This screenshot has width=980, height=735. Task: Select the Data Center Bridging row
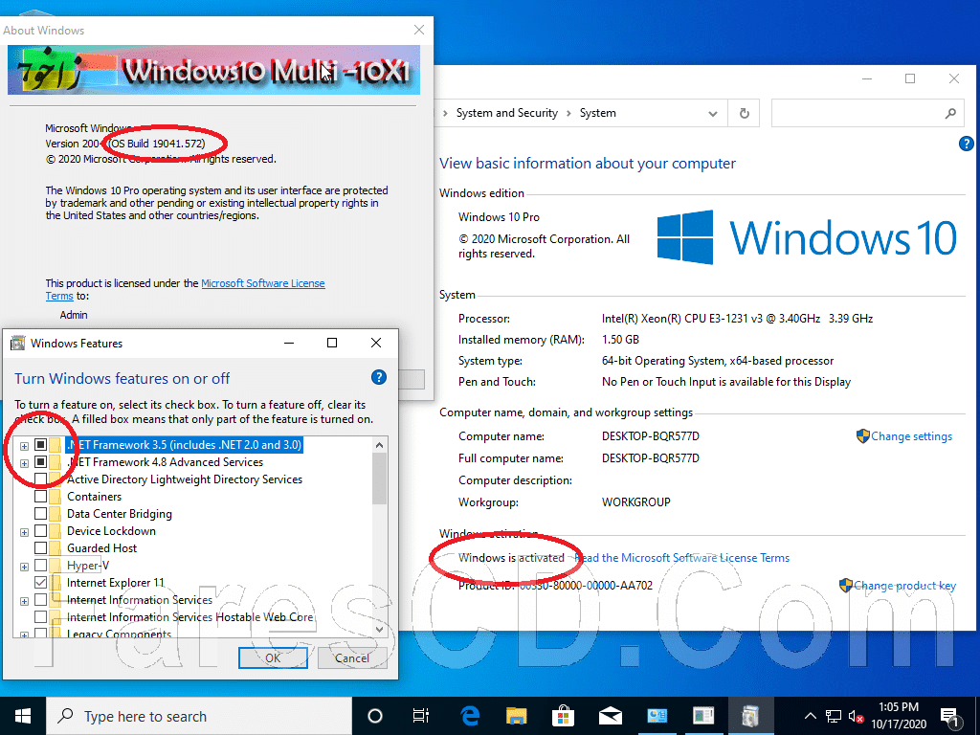tap(120, 514)
